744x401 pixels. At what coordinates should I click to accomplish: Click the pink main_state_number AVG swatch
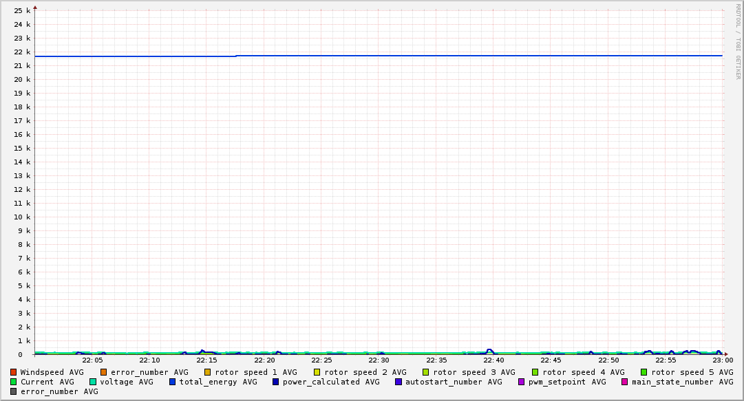(625, 382)
